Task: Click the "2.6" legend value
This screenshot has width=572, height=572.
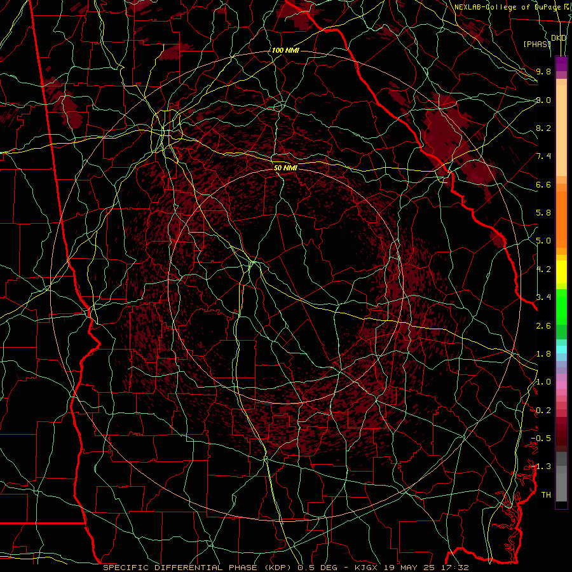Action: click(x=543, y=325)
